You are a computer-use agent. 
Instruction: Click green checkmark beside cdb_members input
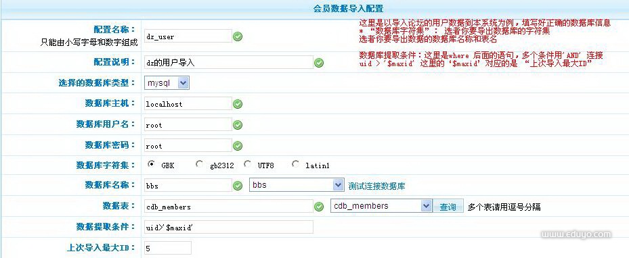319,207
